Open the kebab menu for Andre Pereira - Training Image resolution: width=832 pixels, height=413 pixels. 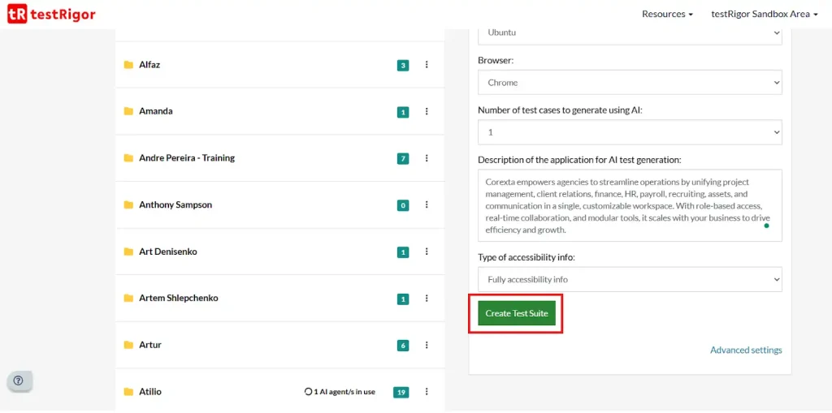click(x=427, y=158)
